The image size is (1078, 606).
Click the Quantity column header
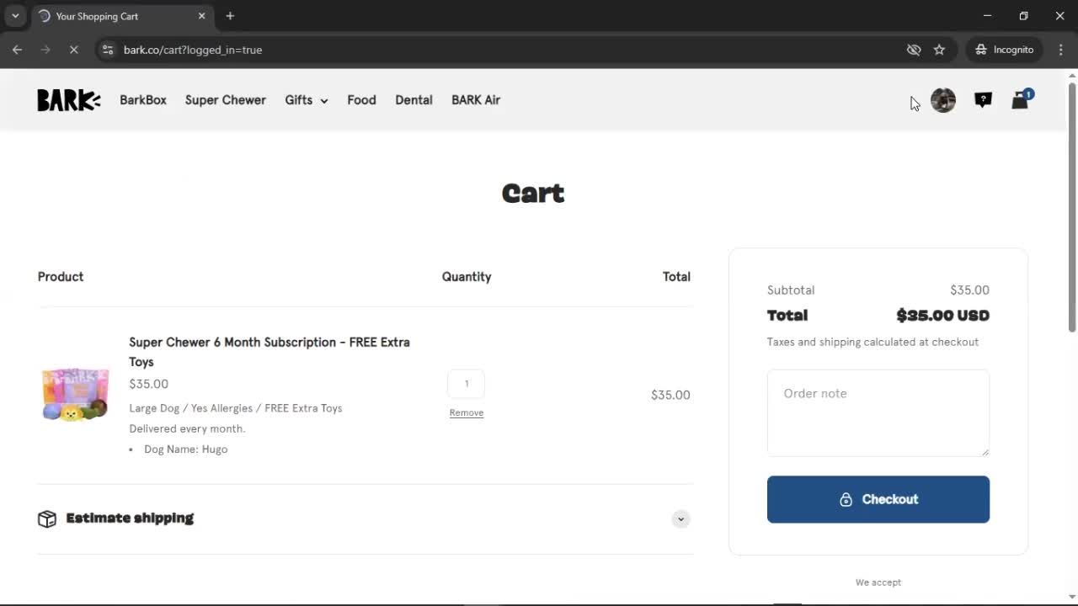[467, 277]
